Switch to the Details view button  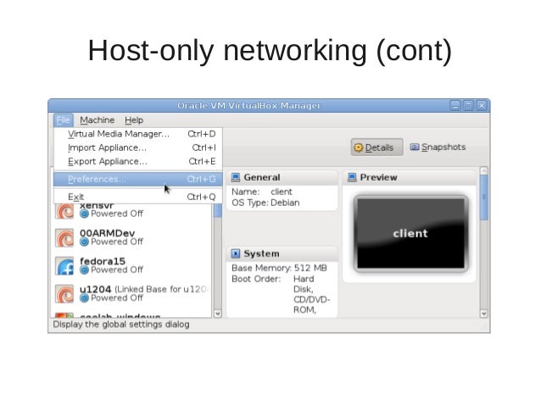point(376,147)
